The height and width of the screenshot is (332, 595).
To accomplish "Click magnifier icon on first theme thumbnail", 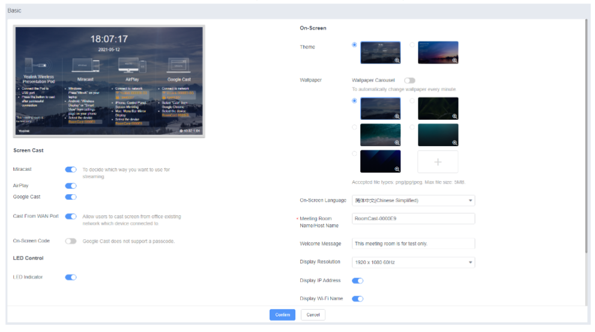I will (x=397, y=61).
